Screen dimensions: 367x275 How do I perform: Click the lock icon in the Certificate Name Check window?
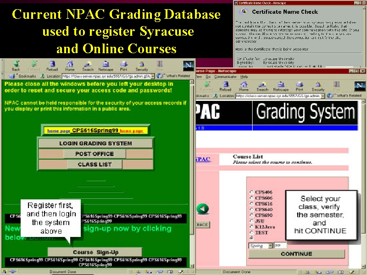pos(244,11)
